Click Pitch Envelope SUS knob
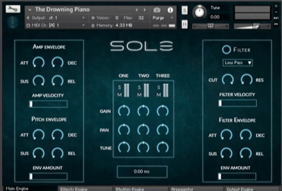The image size is (282, 191). click(x=38, y=153)
